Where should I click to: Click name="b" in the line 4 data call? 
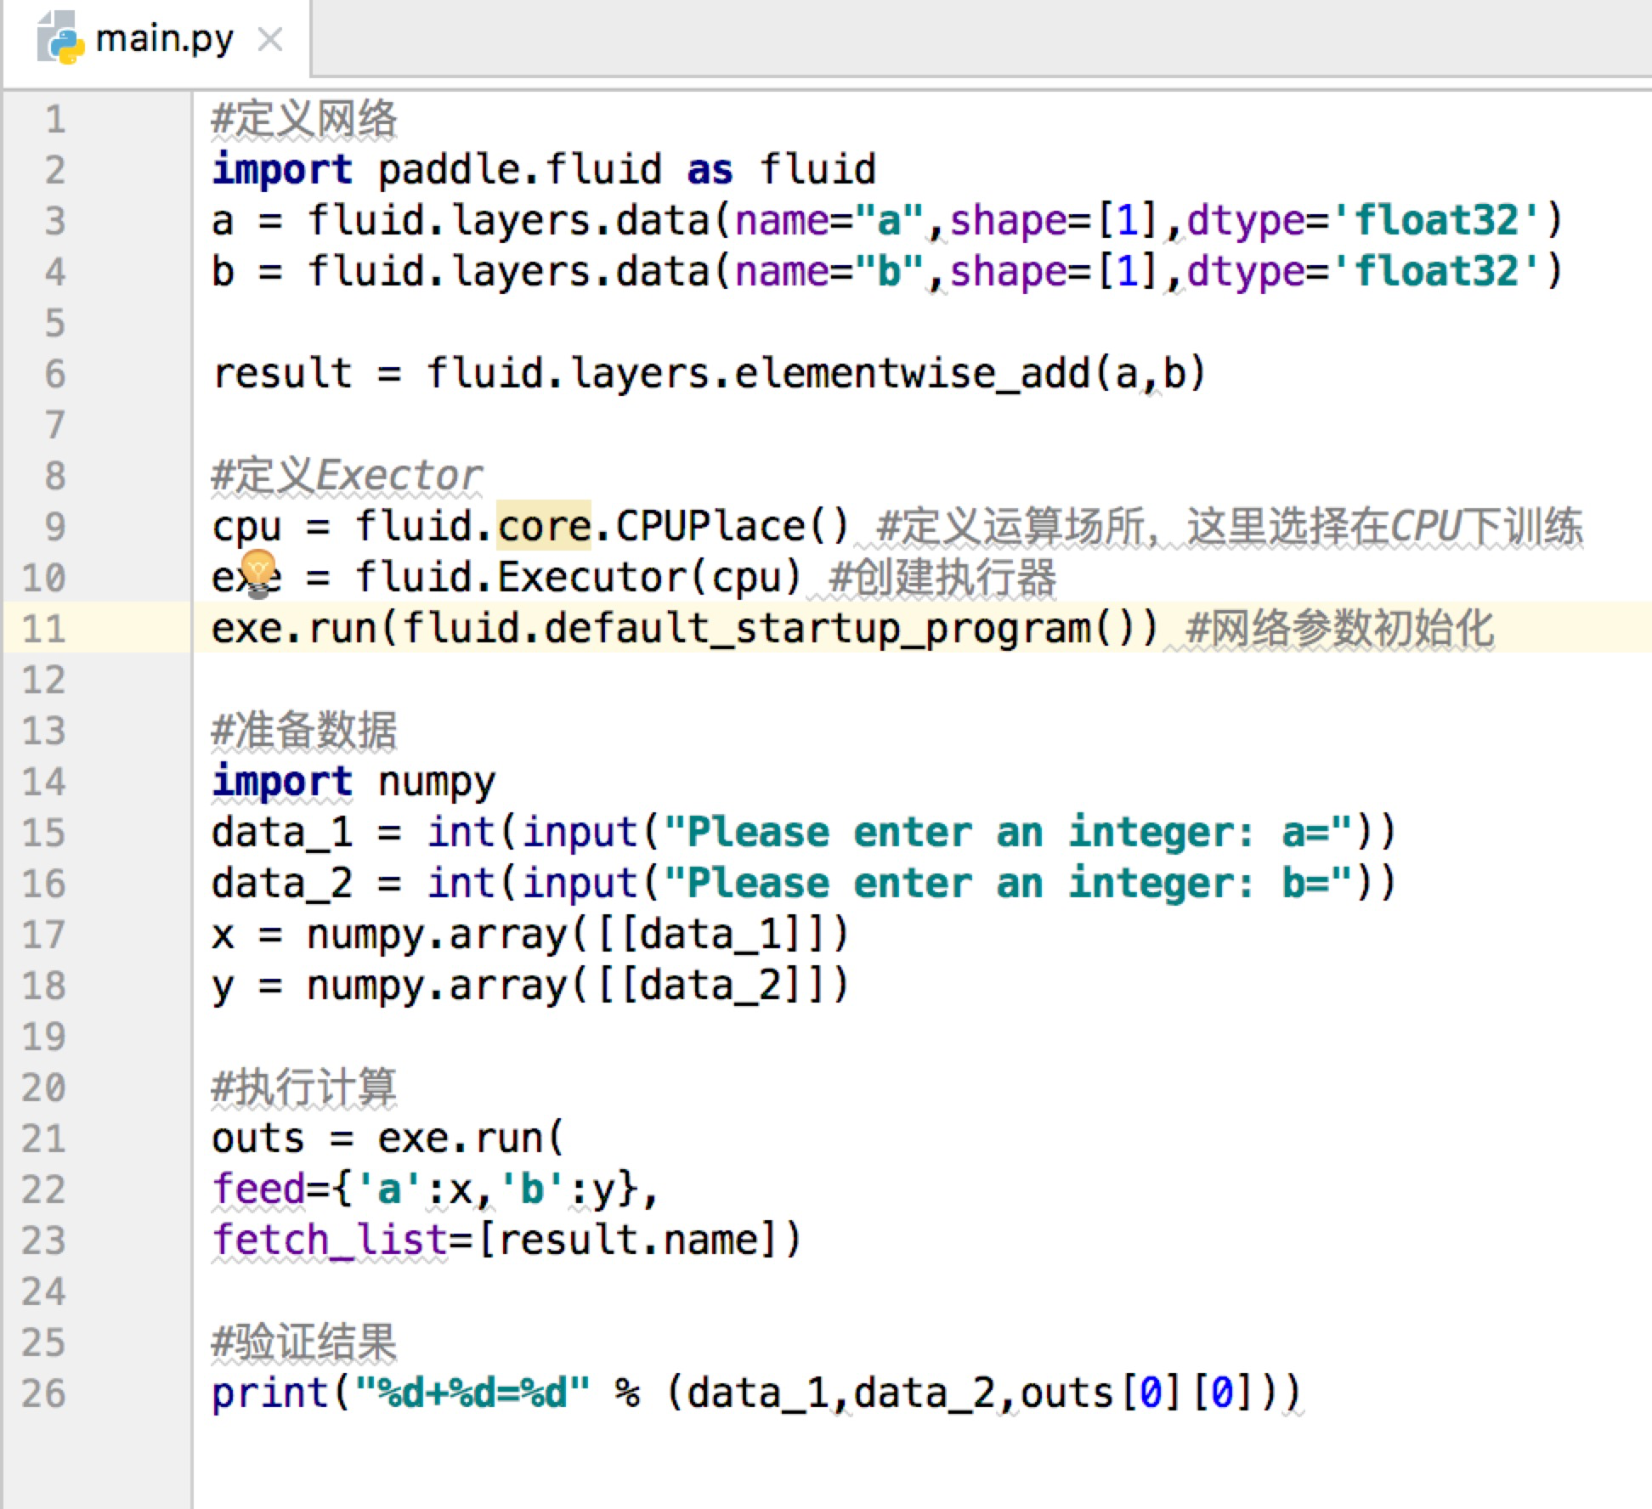[829, 272]
